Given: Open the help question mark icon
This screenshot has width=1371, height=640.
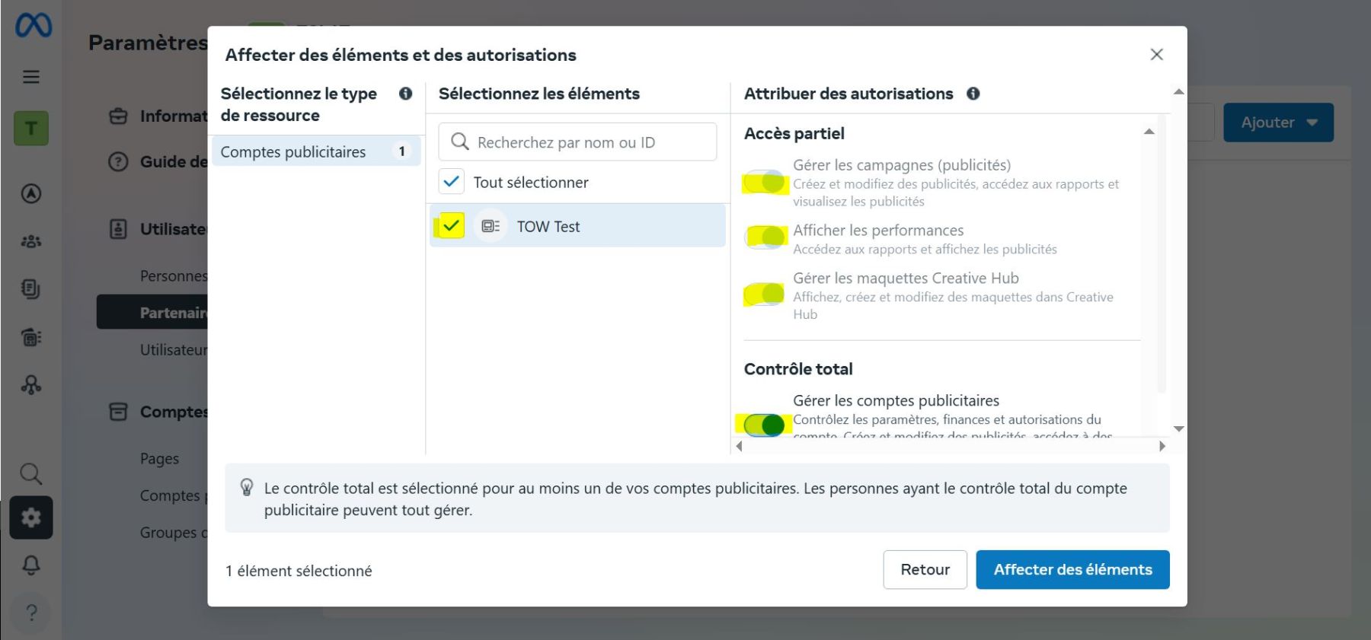Looking at the screenshot, I should coord(31,612).
